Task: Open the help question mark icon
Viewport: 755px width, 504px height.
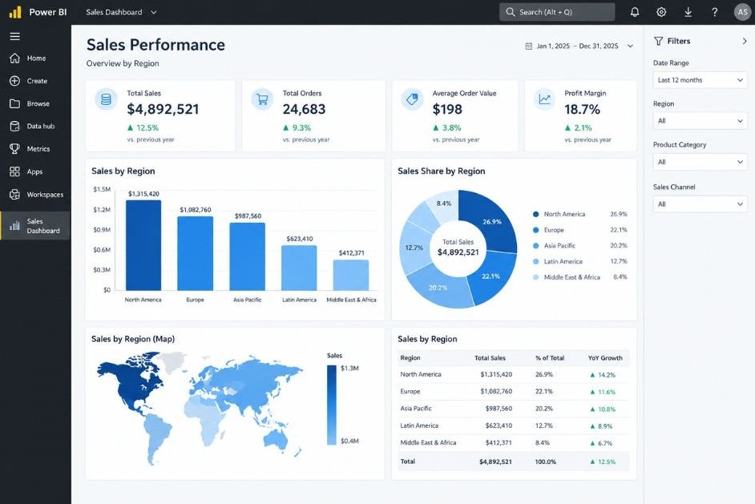Action: [715, 12]
